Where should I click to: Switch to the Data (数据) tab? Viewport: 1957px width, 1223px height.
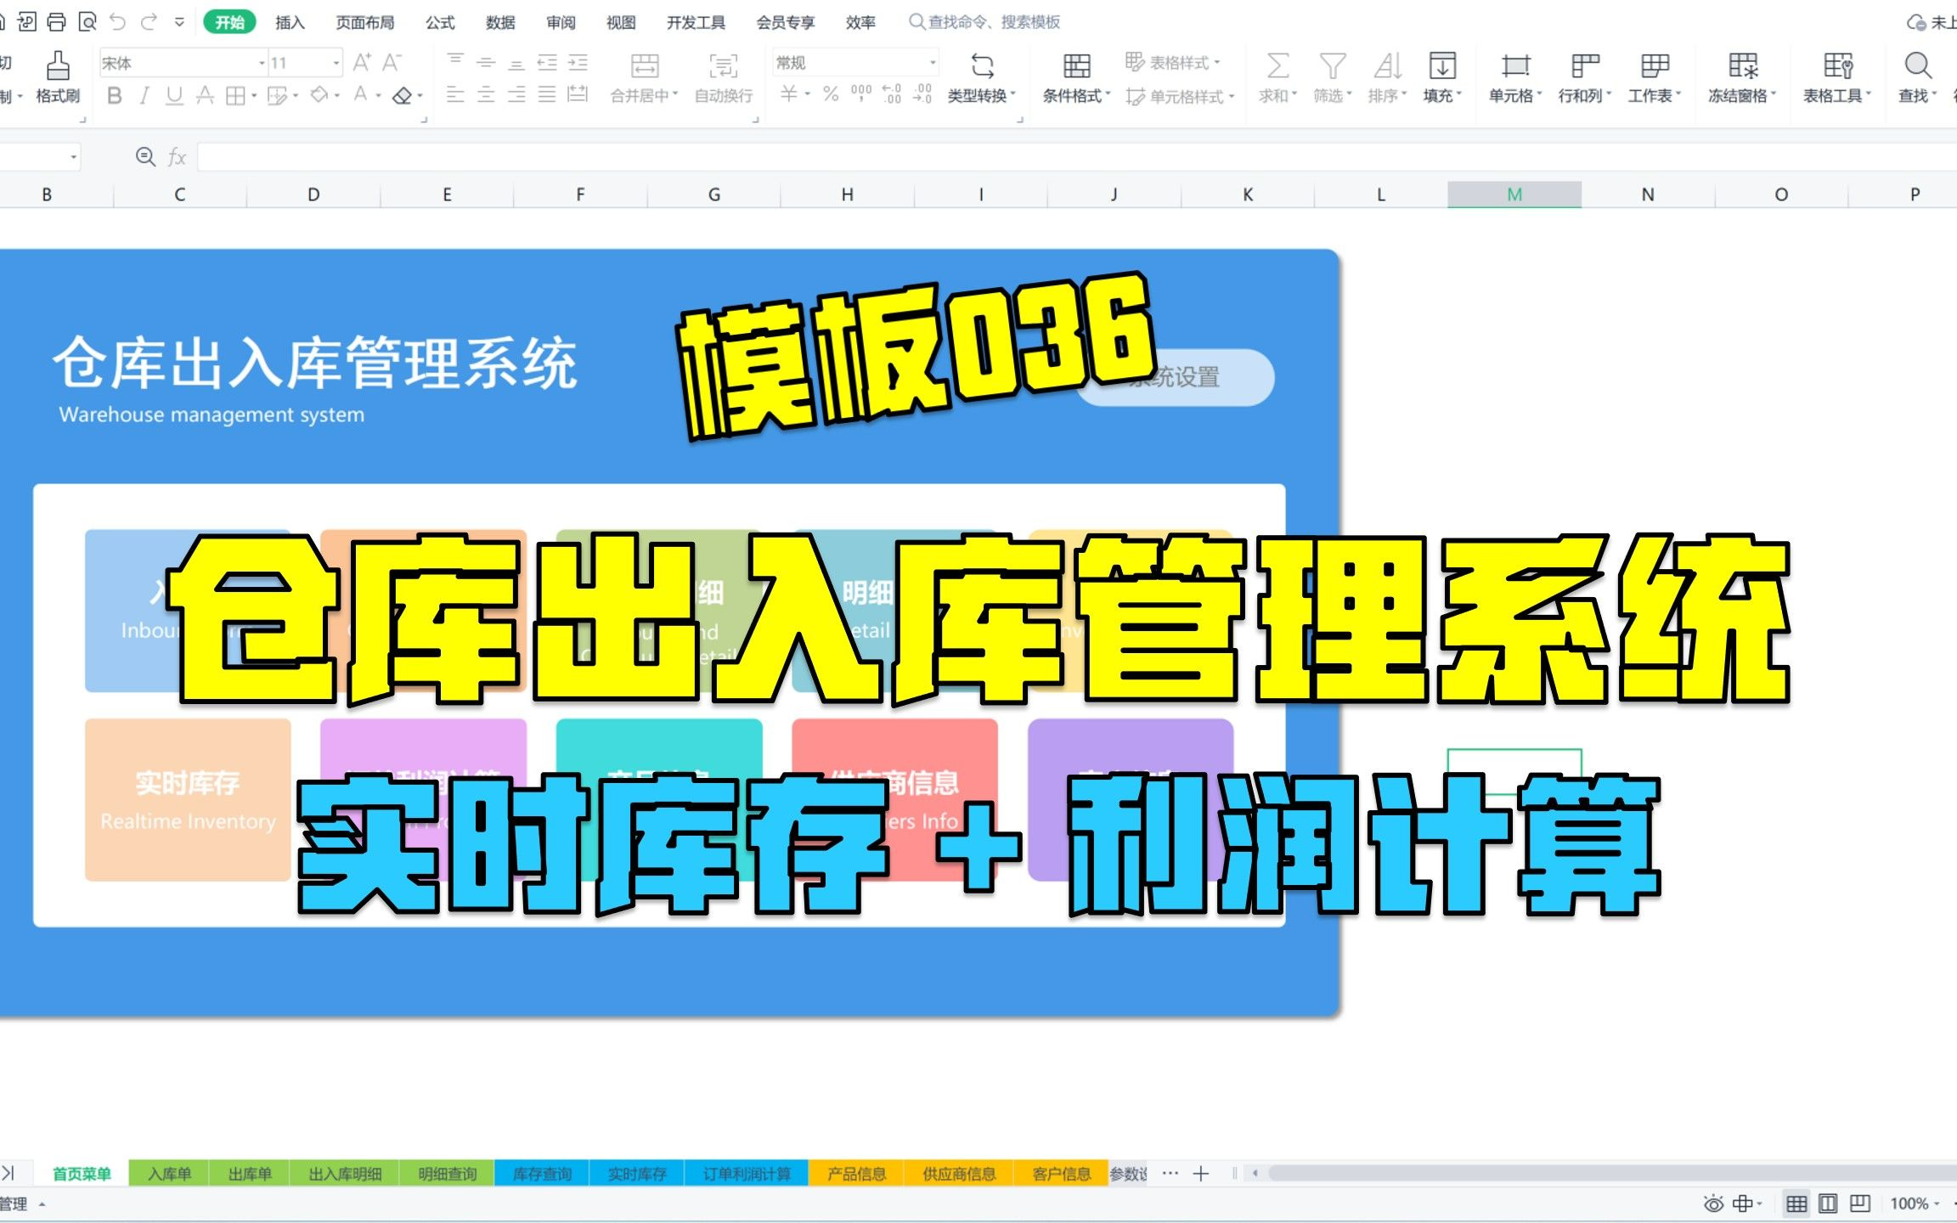[x=500, y=22]
